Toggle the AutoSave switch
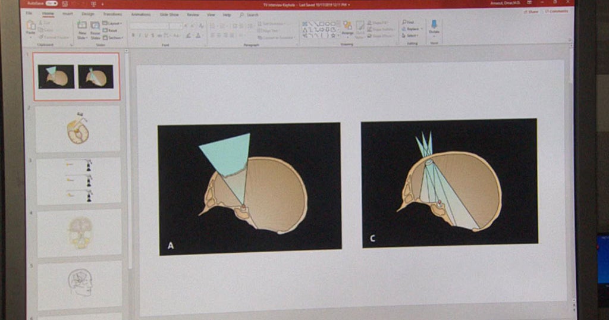609x320 pixels. point(51,4)
